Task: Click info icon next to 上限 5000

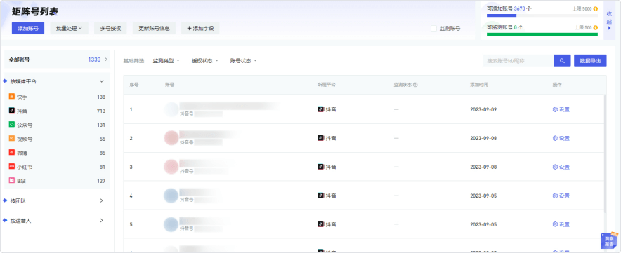Action: click(595, 8)
